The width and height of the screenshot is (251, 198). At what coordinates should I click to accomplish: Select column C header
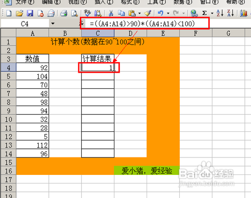98,33
